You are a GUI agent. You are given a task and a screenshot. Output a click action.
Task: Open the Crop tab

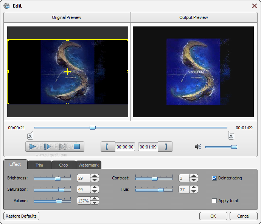(x=64, y=165)
